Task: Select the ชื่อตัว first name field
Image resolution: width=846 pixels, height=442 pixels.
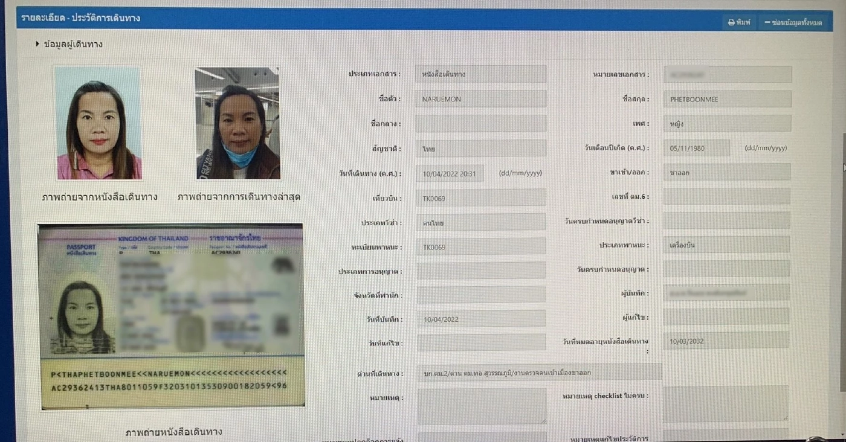Action: 481,99
